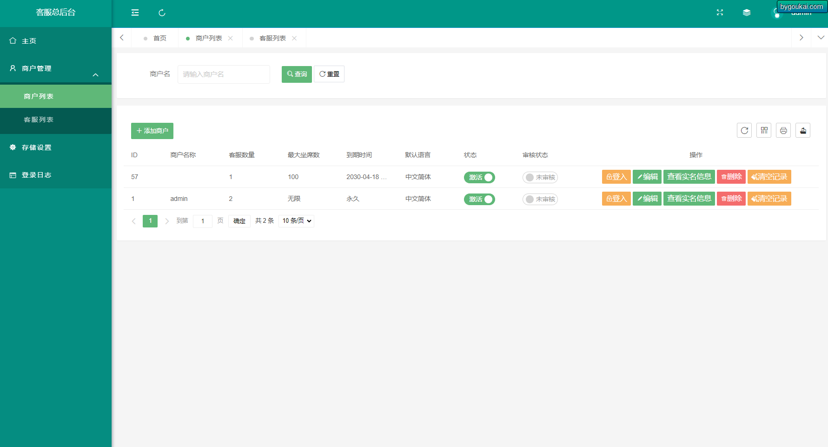The width and height of the screenshot is (828, 447).
Task: Click the 查询 search button
Action: click(297, 74)
